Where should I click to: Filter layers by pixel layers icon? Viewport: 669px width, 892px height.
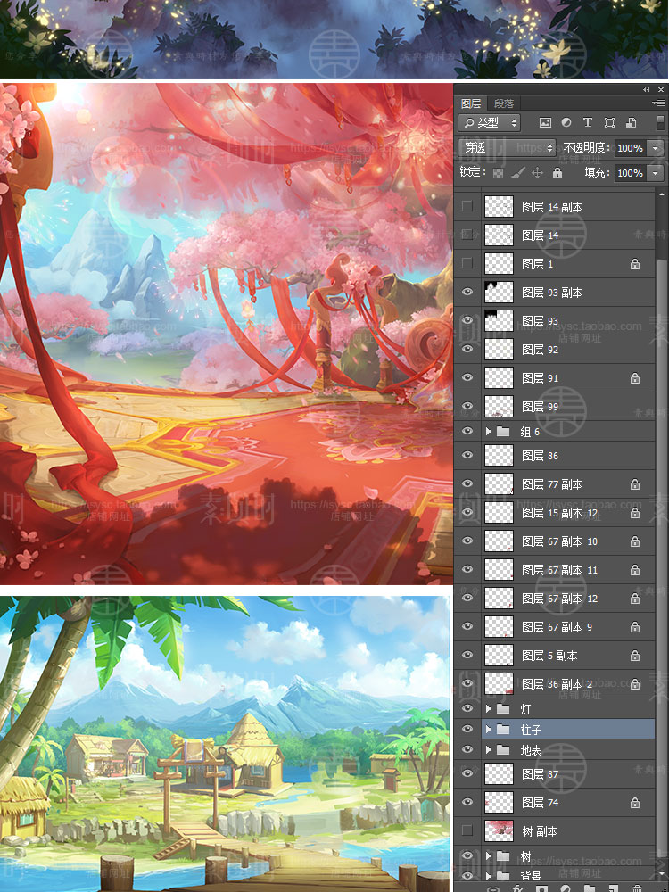pos(545,122)
